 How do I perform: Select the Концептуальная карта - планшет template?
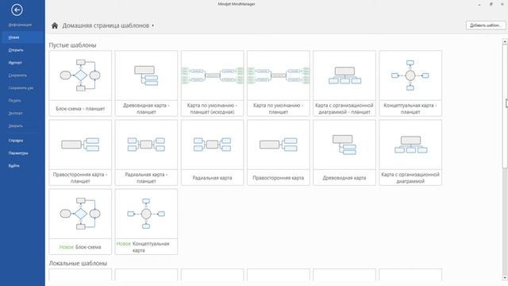(410, 83)
